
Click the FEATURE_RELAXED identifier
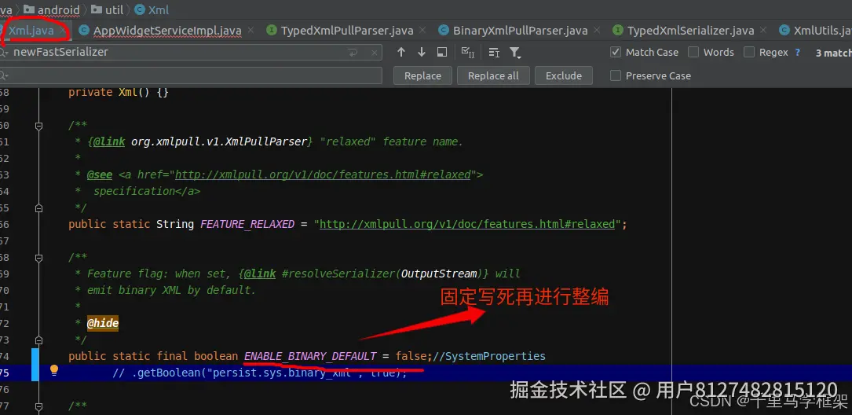tap(247, 224)
